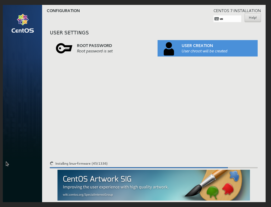Image resolution: width=271 pixels, height=207 pixels.
Task: Click the installation progress bar
Action: click(x=154, y=167)
